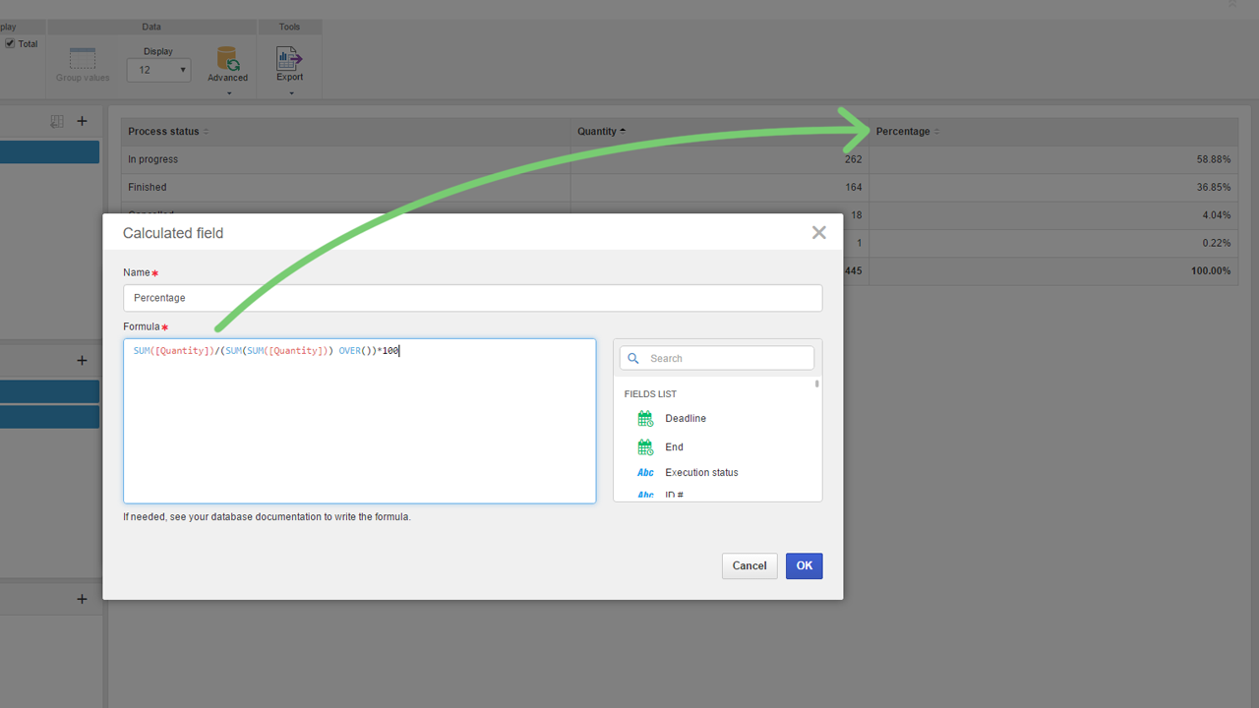Image resolution: width=1259 pixels, height=708 pixels.
Task: Expand the Advanced dropdown arrow
Action: coord(229,93)
